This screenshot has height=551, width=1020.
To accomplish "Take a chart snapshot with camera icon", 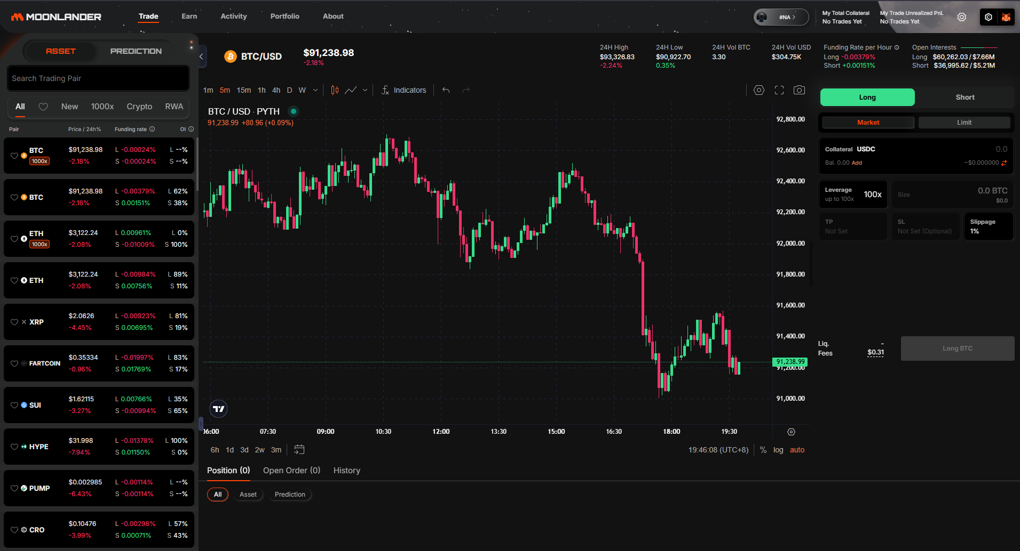I will [799, 90].
